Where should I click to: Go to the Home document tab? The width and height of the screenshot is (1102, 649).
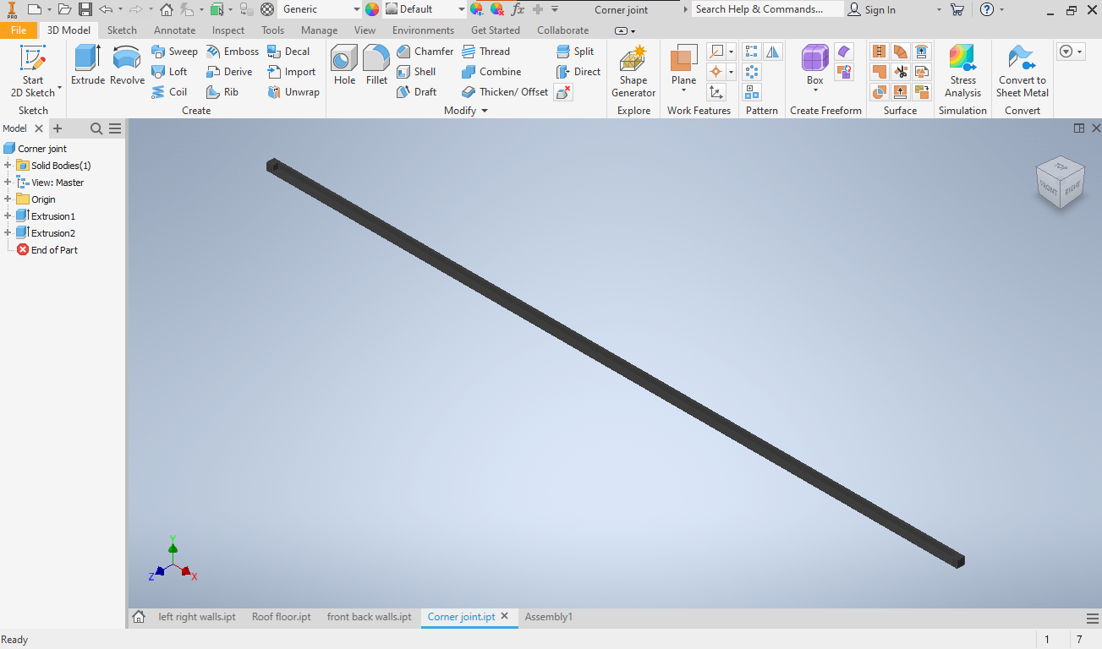click(139, 617)
